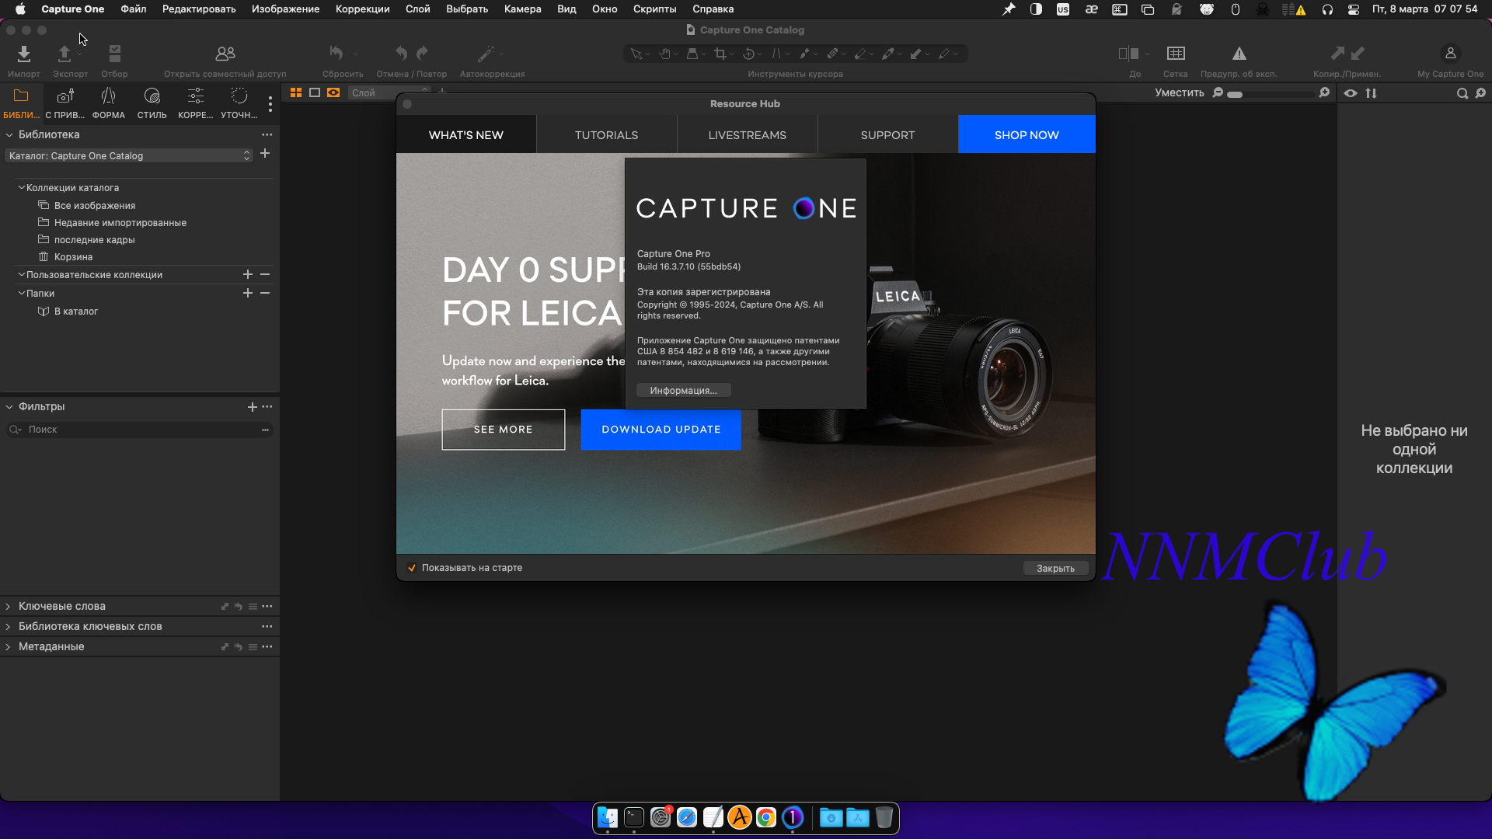This screenshot has height=839, width=1492.
Task: Switch to Library (БИБЛИ) tool tab
Action: [x=21, y=103]
